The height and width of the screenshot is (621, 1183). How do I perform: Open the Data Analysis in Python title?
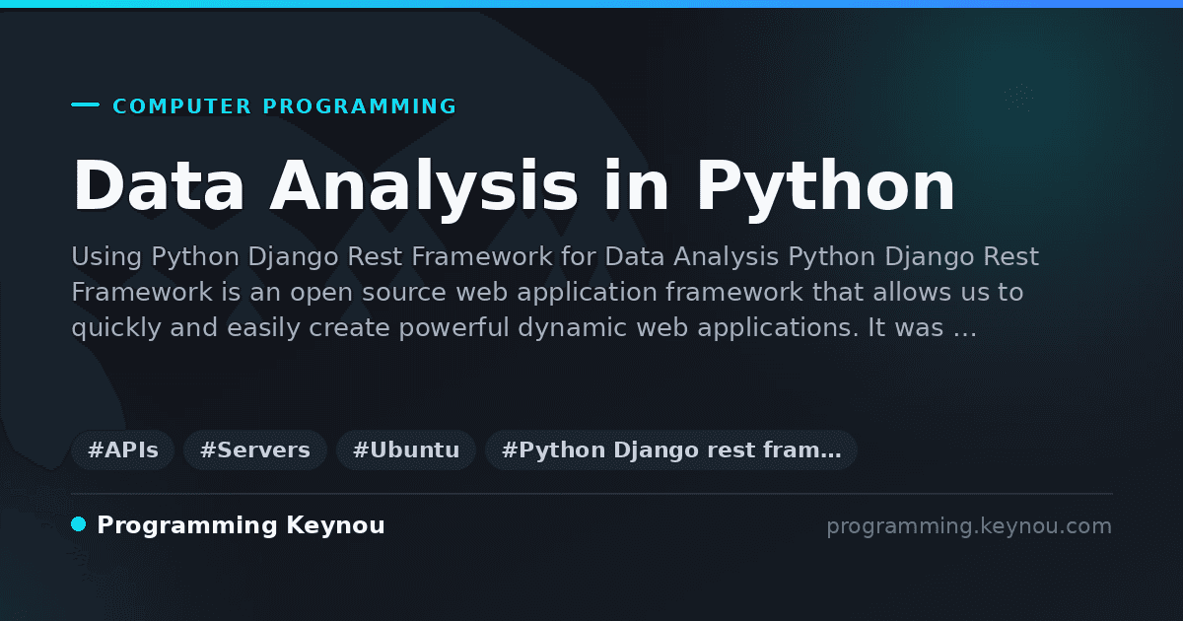514,186
